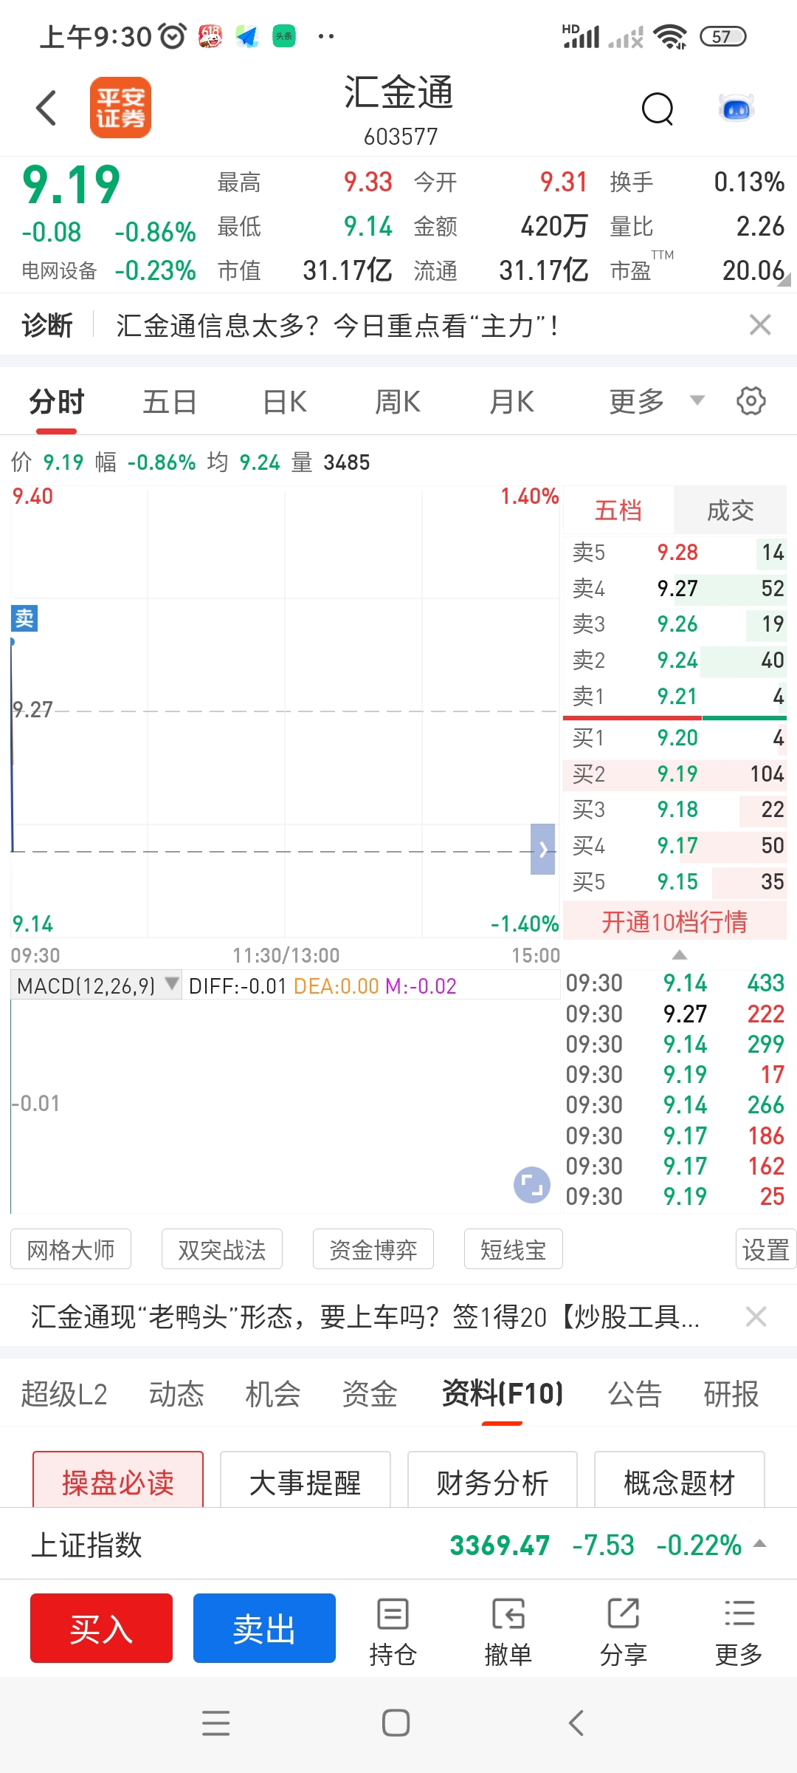Viewport: 797px width, 1773px height.
Task: Tap 卖1 price 9.21 row
Action: (674, 696)
